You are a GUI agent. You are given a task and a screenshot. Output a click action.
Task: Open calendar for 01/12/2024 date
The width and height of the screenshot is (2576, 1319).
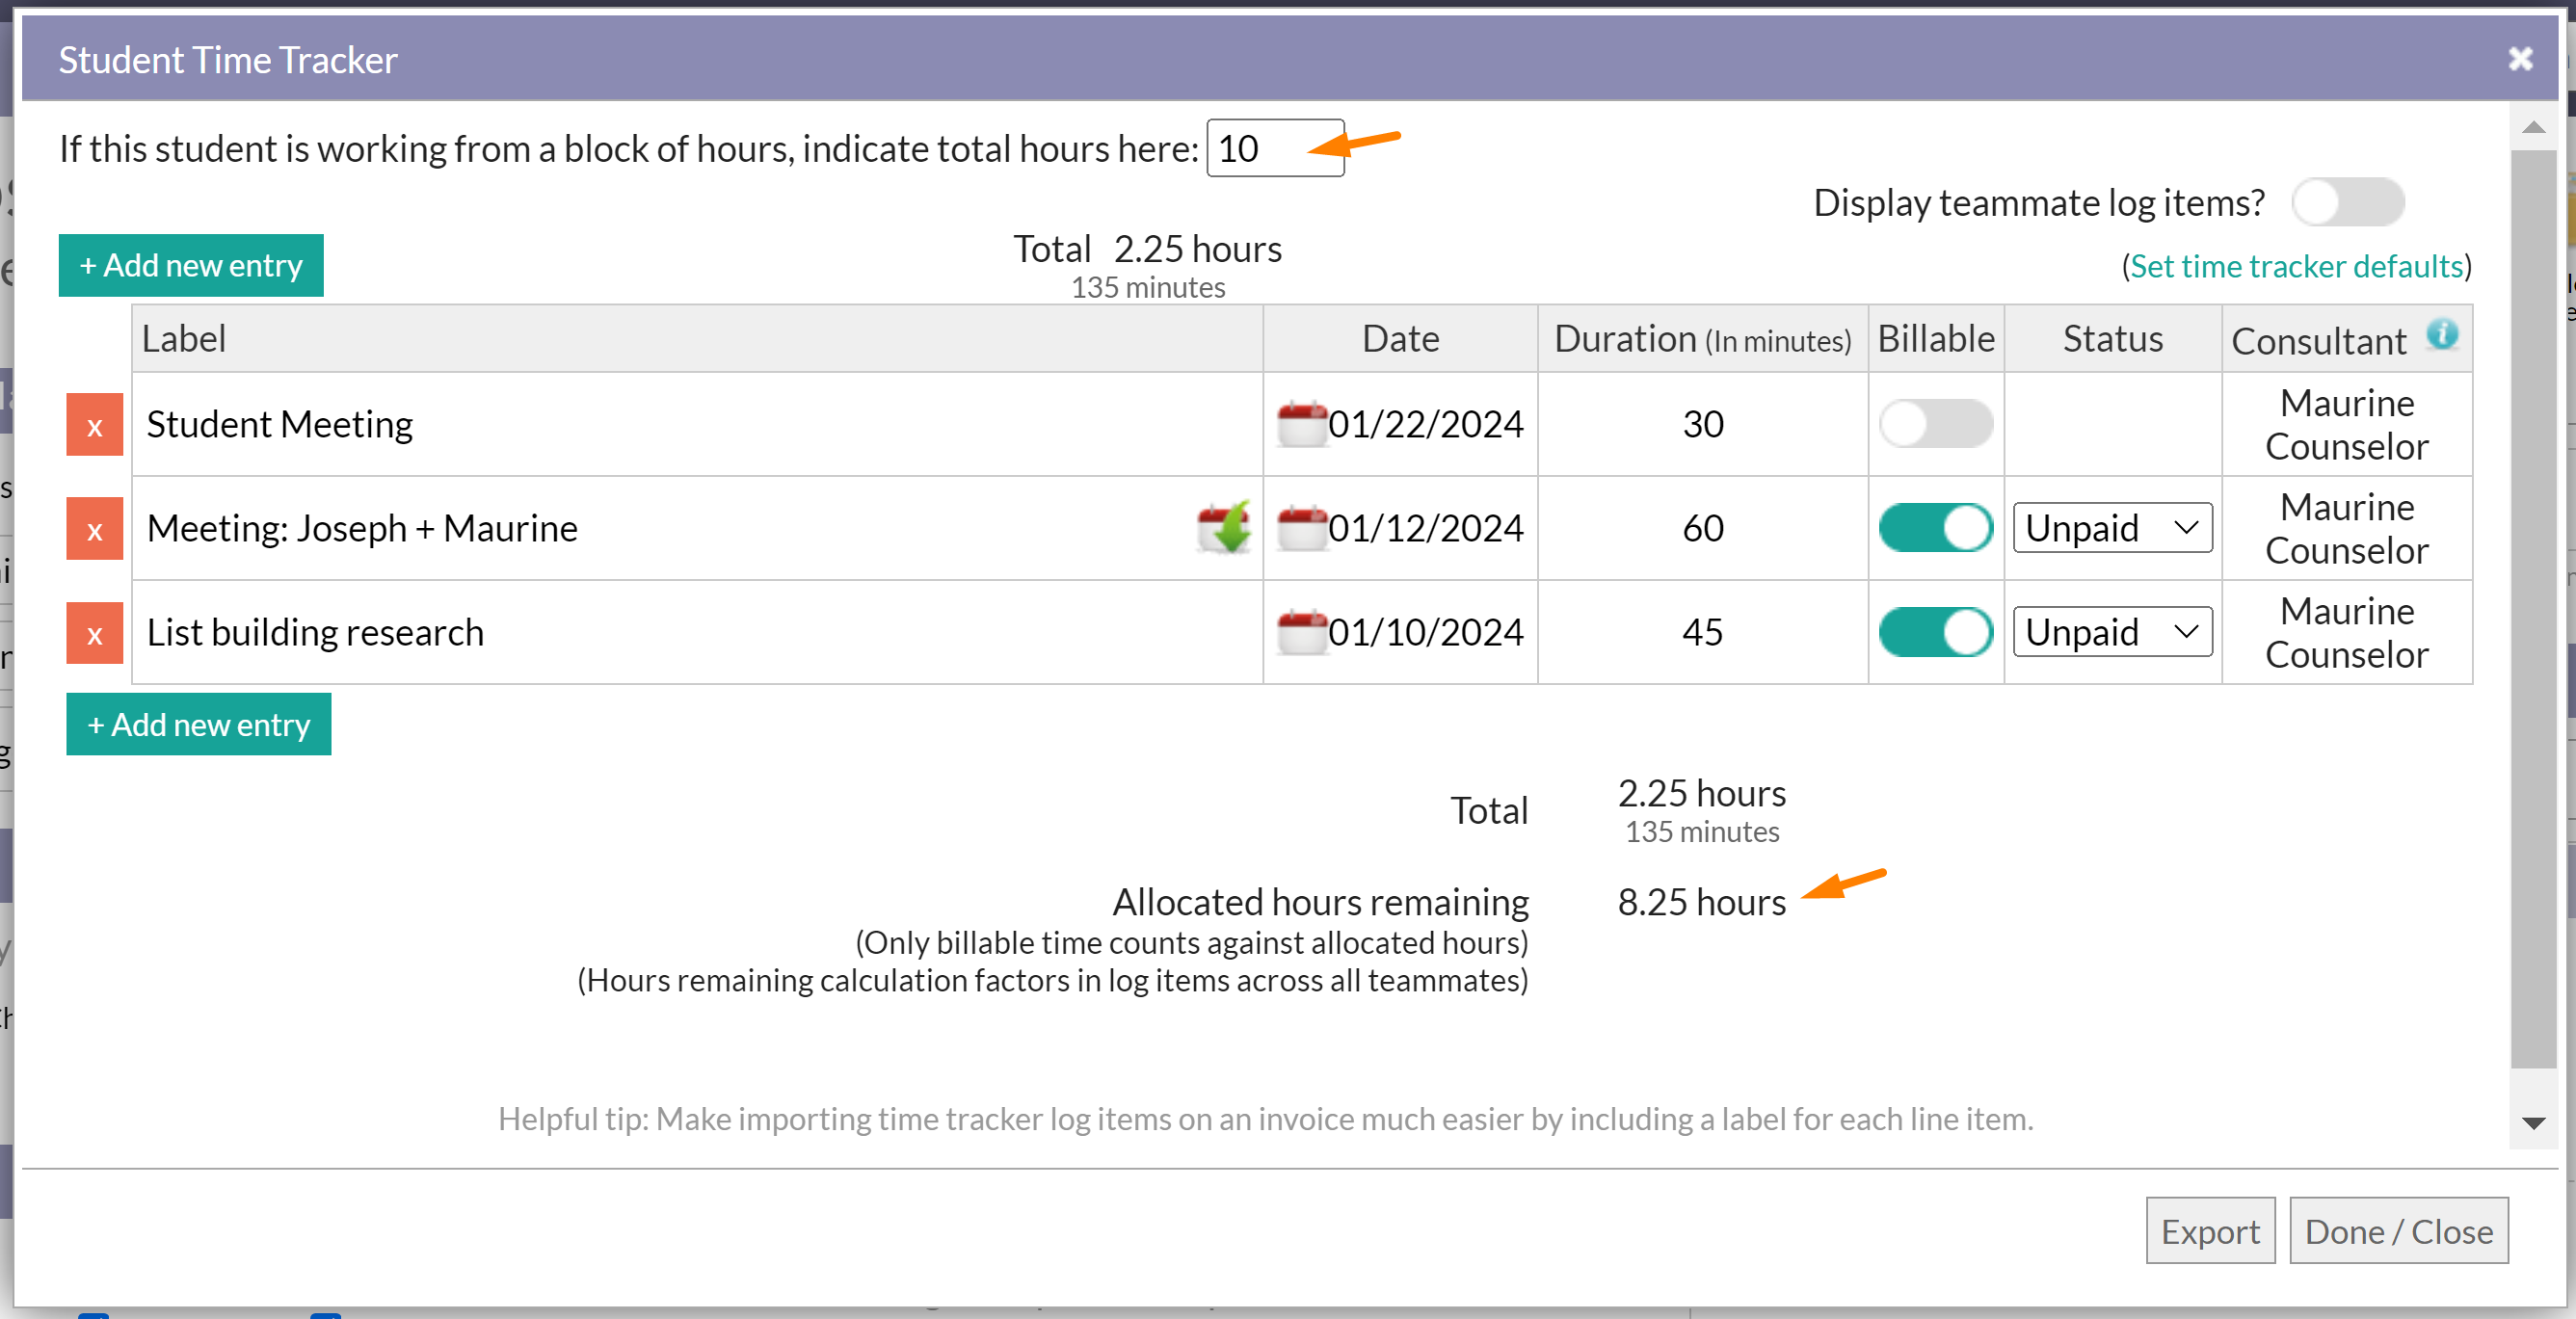1301,528
